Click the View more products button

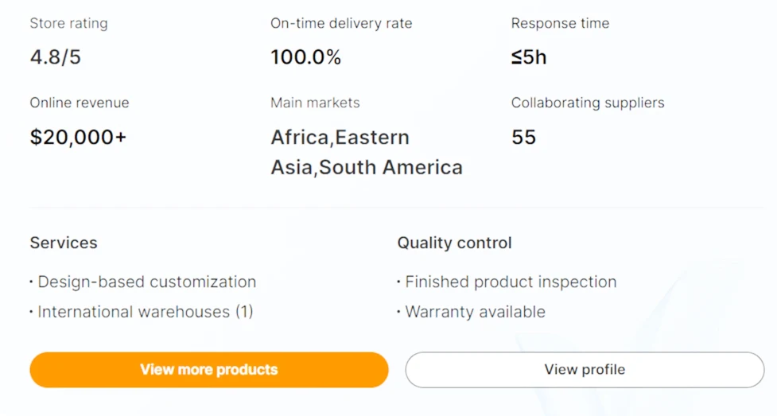point(209,370)
